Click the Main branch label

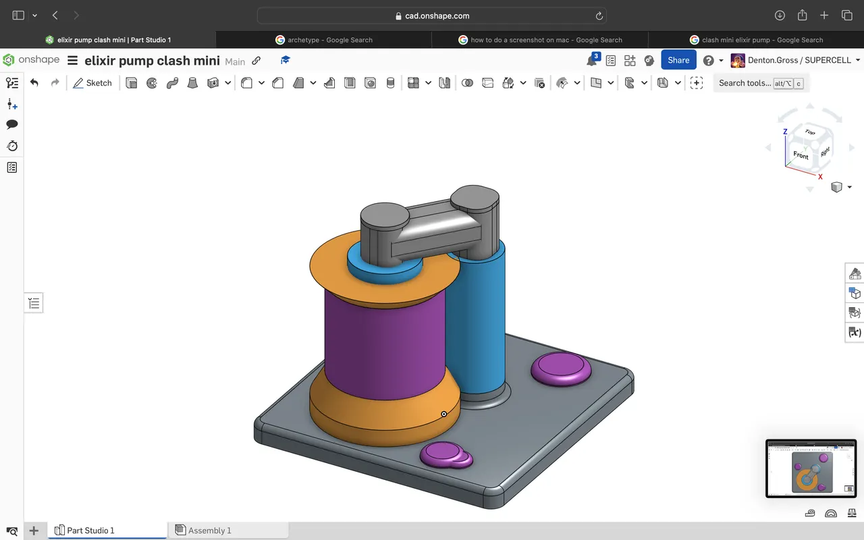point(235,61)
